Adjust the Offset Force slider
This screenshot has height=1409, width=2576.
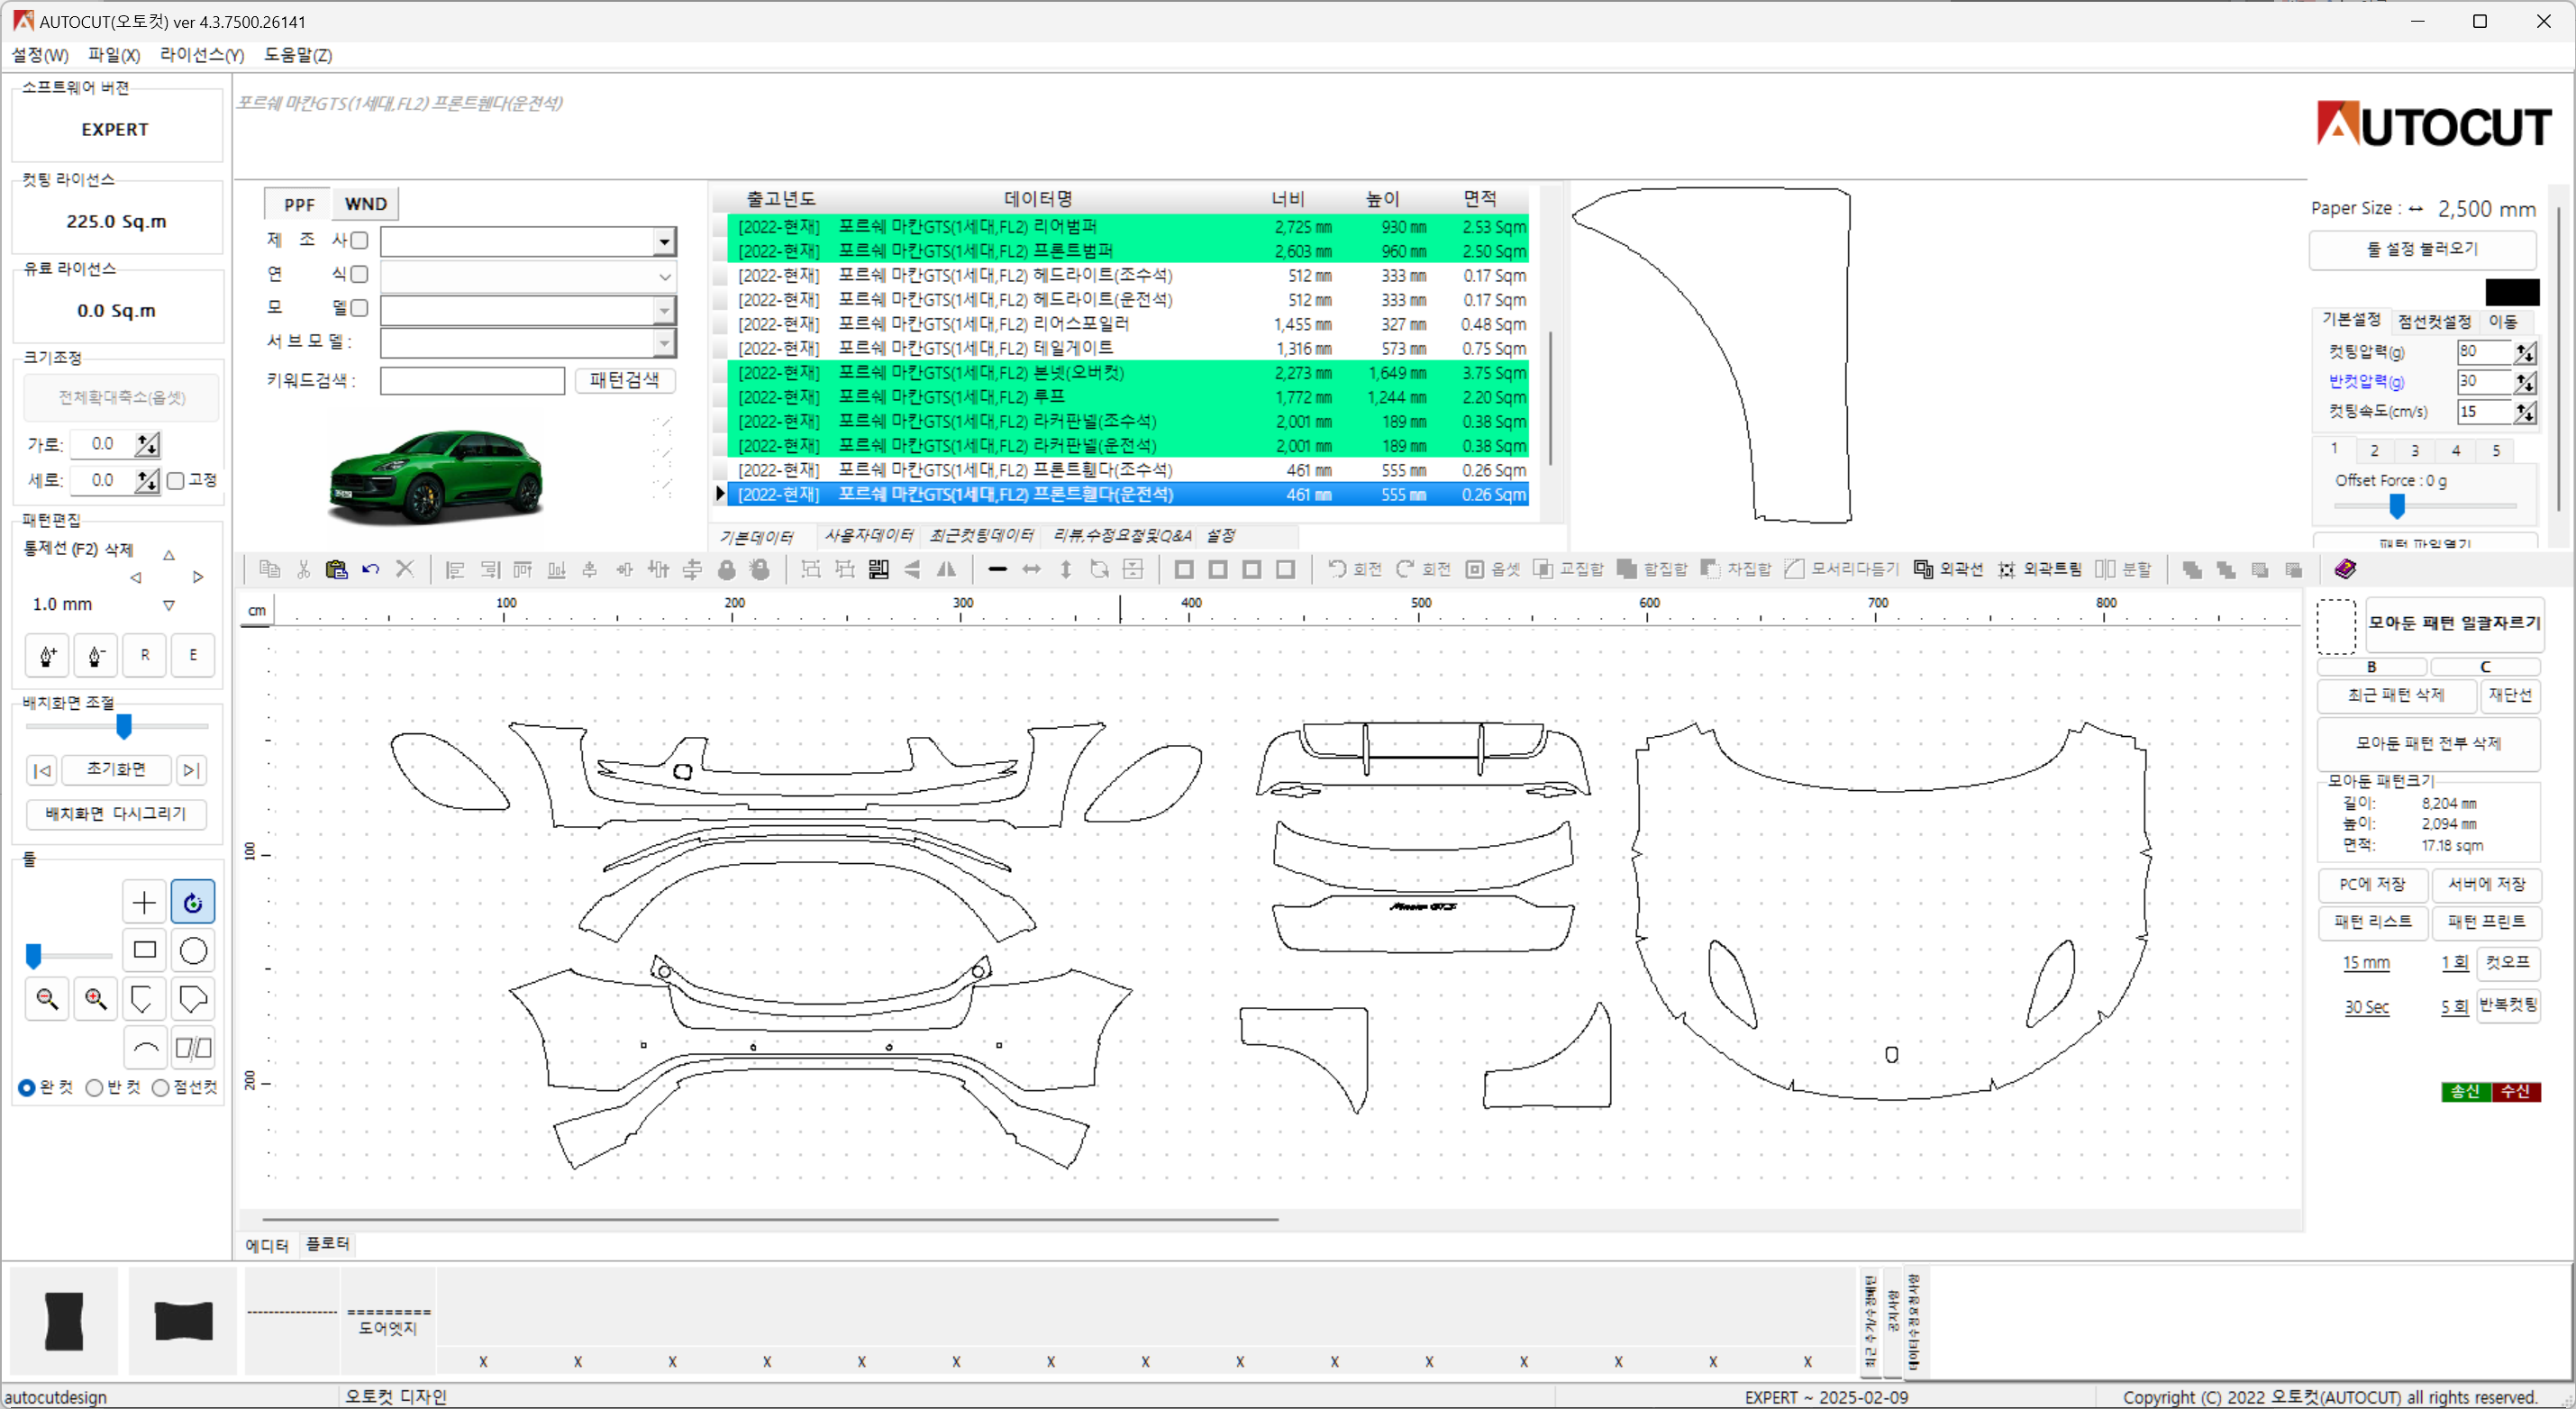2397,507
